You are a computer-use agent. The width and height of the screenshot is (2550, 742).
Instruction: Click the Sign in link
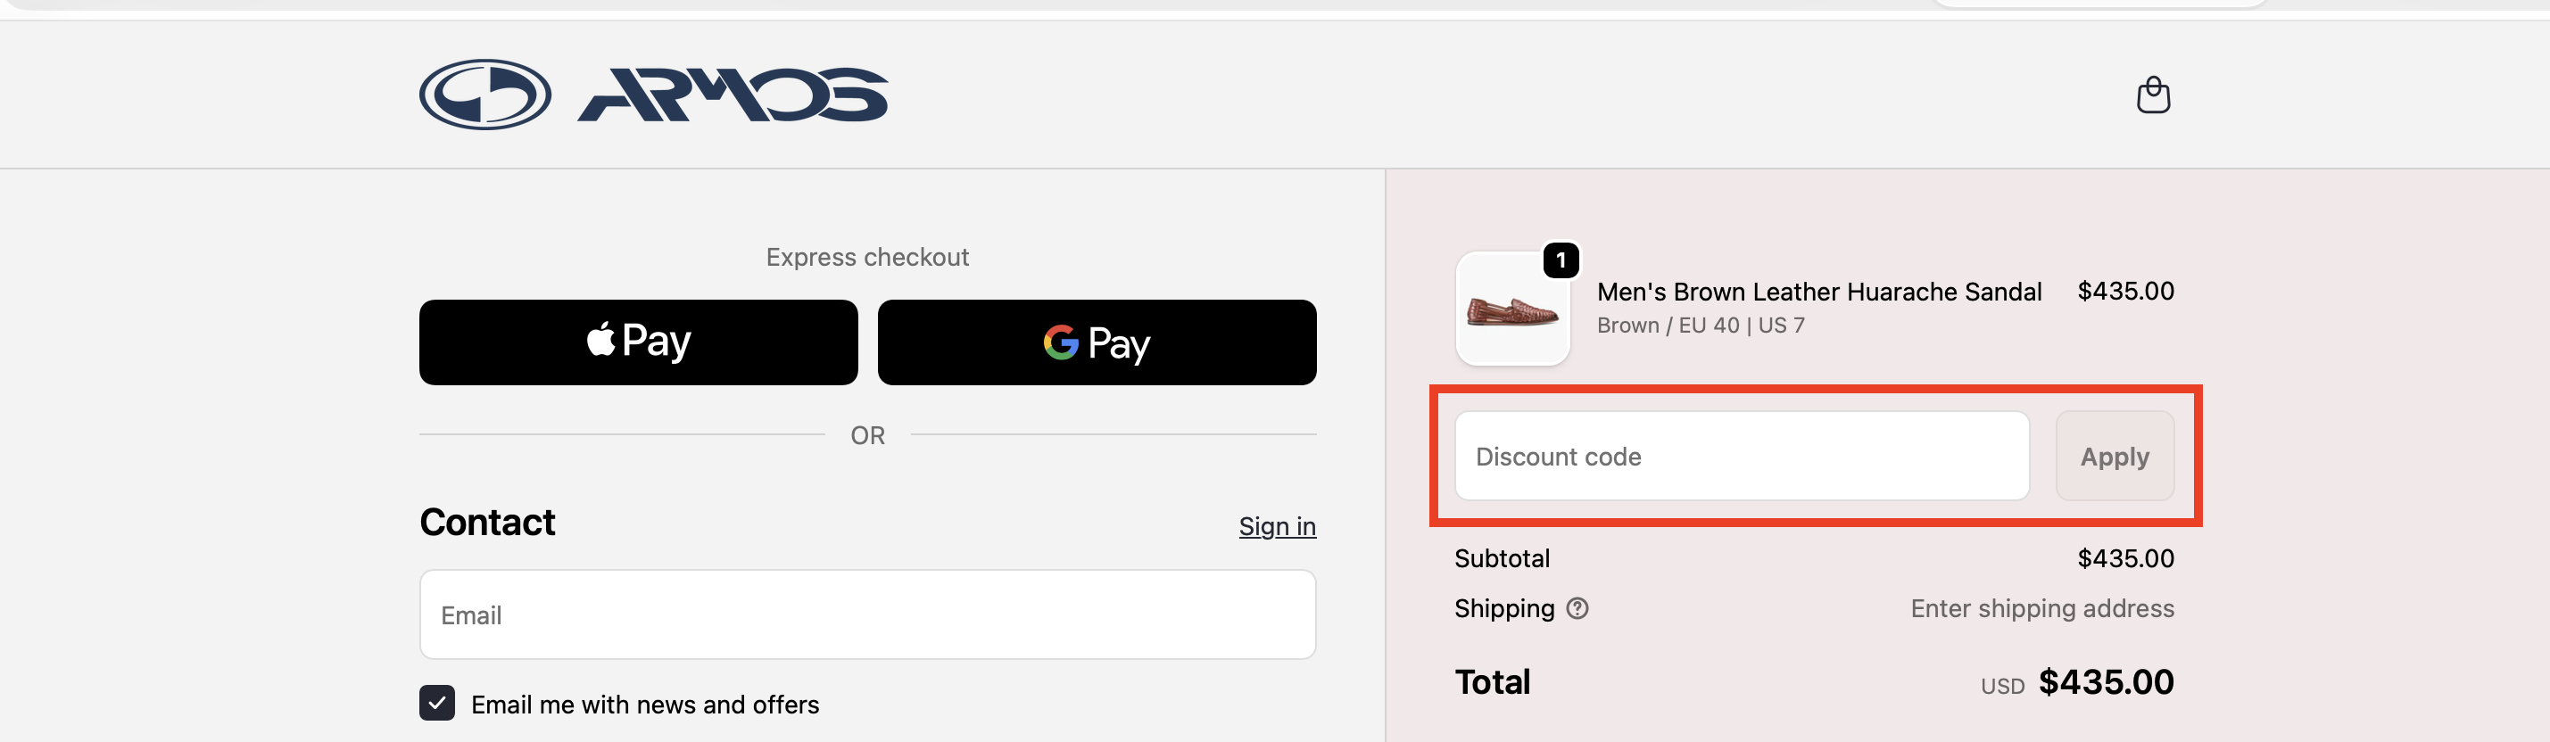coord(1277,526)
